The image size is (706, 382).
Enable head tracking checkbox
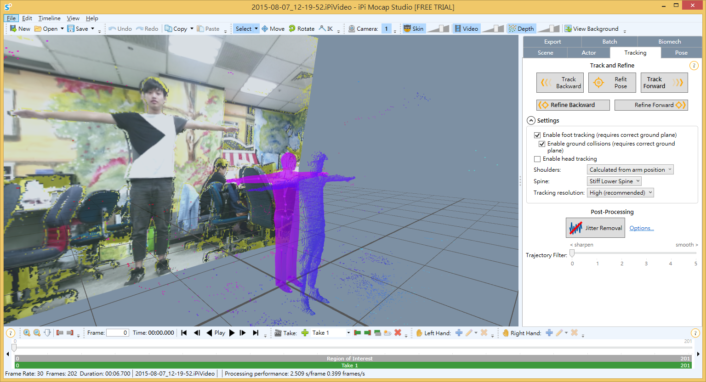(x=537, y=159)
